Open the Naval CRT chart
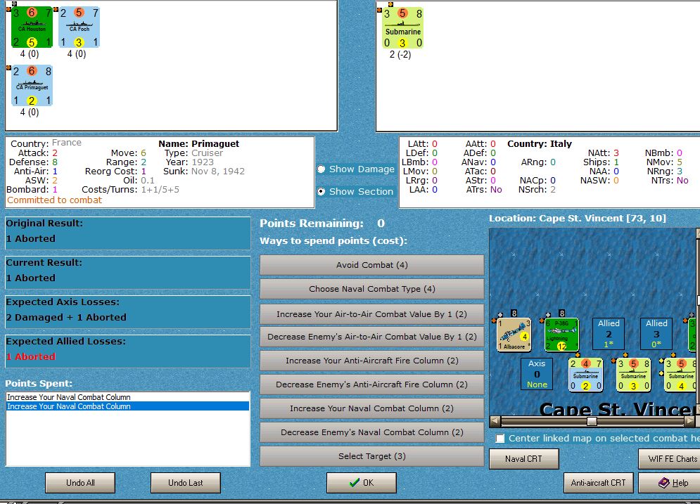Screen dimensions: 700x504 point(523,458)
